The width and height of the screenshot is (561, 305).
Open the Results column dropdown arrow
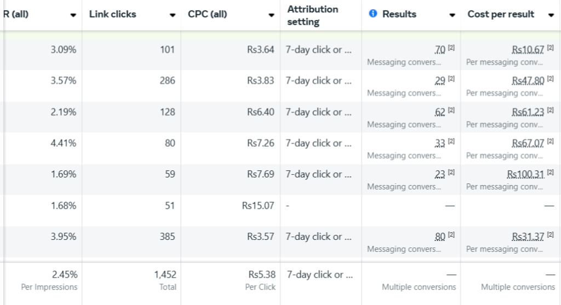[452, 15]
